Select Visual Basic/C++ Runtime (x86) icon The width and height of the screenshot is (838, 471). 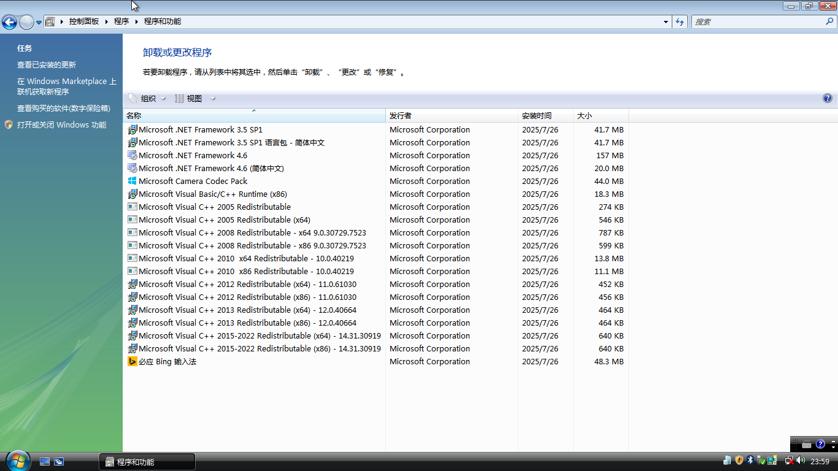pos(133,194)
